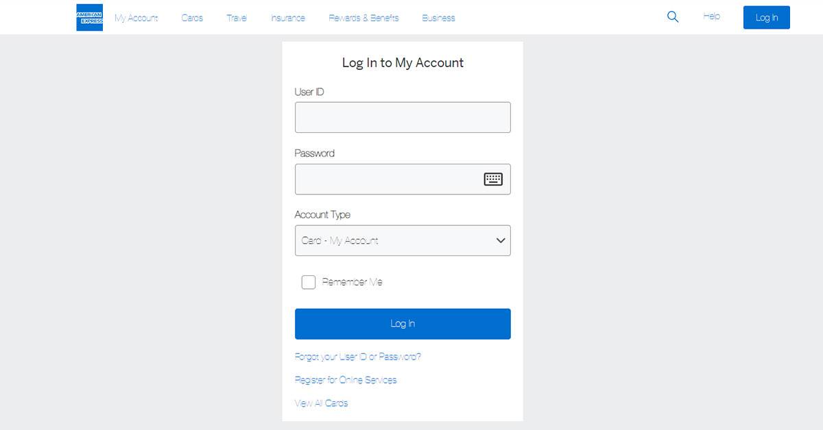The width and height of the screenshot is (823, 430).
Task: Open the virtual keyboard in Password field
Action: [493, 179]
